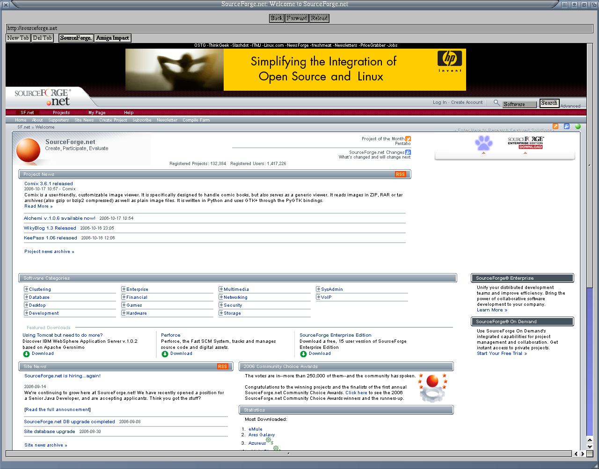The image size is (599, 469).
Task: Click the Search button
Action: pyautogui.click(x=549, y=103)
